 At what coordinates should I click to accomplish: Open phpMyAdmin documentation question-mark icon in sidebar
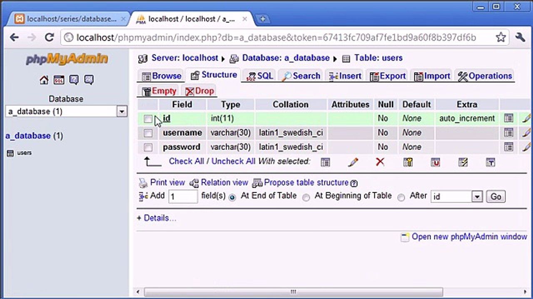coord(74,80)
